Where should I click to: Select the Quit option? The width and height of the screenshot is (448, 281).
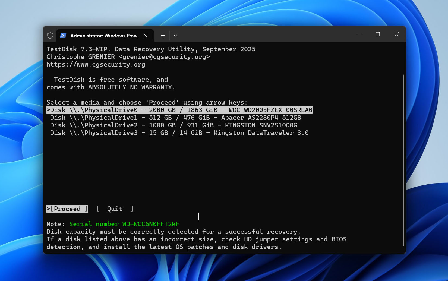pyautogui.click(x=115, y=209)
